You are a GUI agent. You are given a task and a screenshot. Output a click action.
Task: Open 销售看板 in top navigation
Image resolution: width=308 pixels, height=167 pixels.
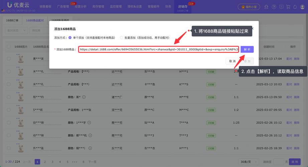tap(45, 6)
